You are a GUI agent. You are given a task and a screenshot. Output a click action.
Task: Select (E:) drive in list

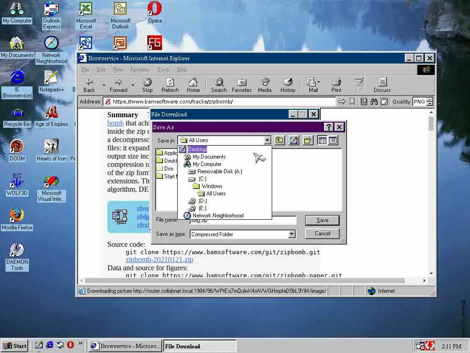click(202, 208)
